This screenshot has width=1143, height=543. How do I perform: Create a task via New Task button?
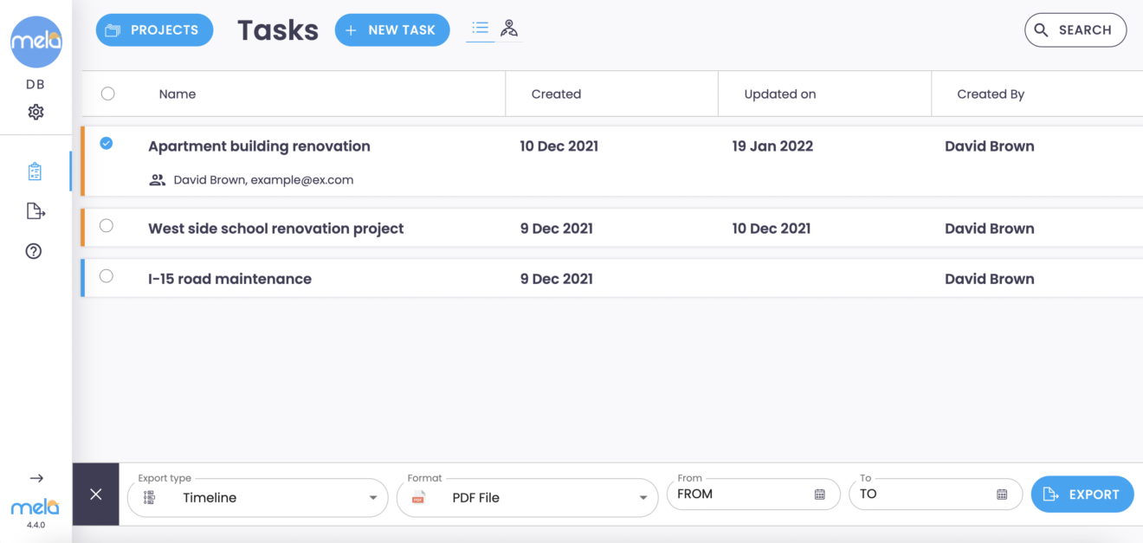(x=392, y=29)
